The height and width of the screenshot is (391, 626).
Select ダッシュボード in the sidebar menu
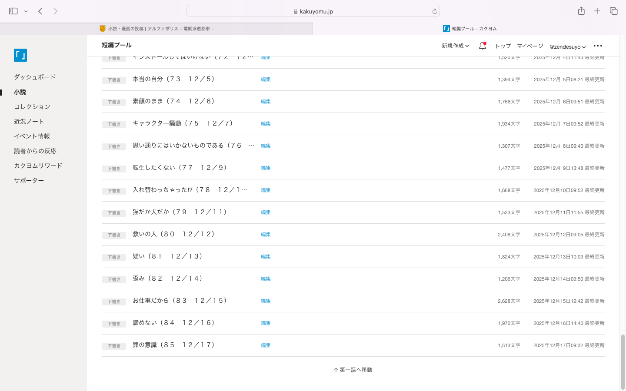click(x=35, y=77)
